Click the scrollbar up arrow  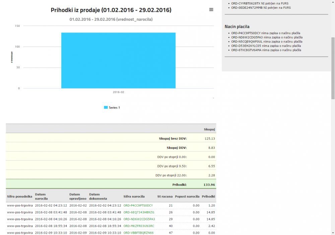333,2
